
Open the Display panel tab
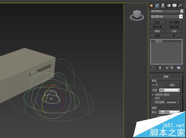pyautogui.click(x=174, y=6)
